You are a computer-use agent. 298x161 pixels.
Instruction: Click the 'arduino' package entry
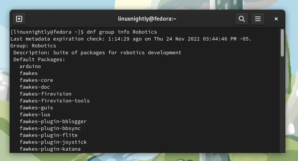[30, 67]
